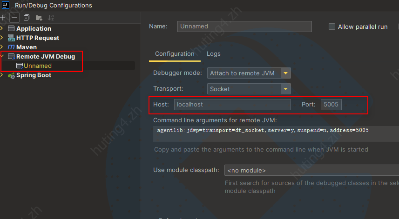
Task: Copy the configuration using the copy icon
Action: [27, 18]
